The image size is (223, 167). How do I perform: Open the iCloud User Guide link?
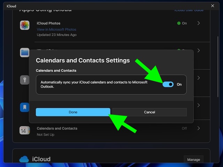(189, 10)
